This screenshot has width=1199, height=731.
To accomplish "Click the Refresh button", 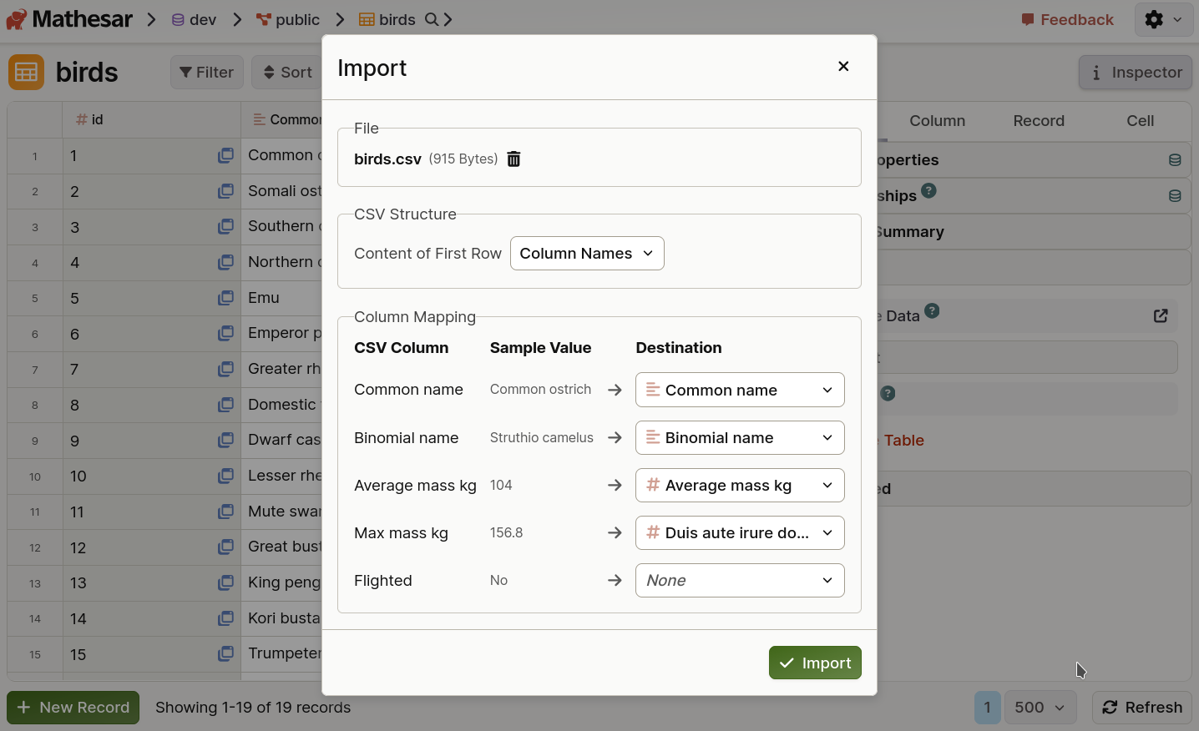I will pyautogui.click(x=1142, y=707).
